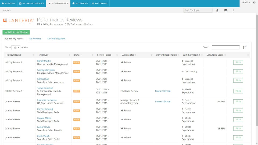Open the settings gear icon
Screen dimensions: 258x145
[254, 2]
